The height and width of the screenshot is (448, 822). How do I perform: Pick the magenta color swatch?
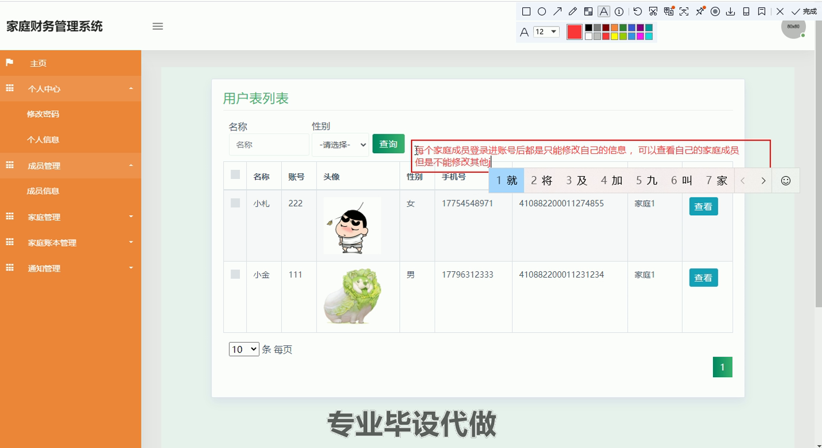tap(640, 36)
